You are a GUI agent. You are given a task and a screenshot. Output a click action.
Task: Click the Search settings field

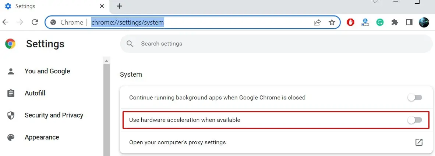(x=276, y=44)
